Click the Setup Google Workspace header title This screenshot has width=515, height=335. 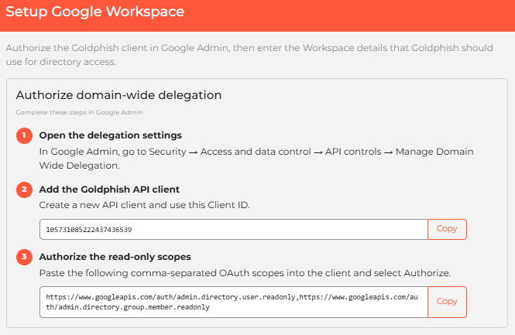pos(95,12)
